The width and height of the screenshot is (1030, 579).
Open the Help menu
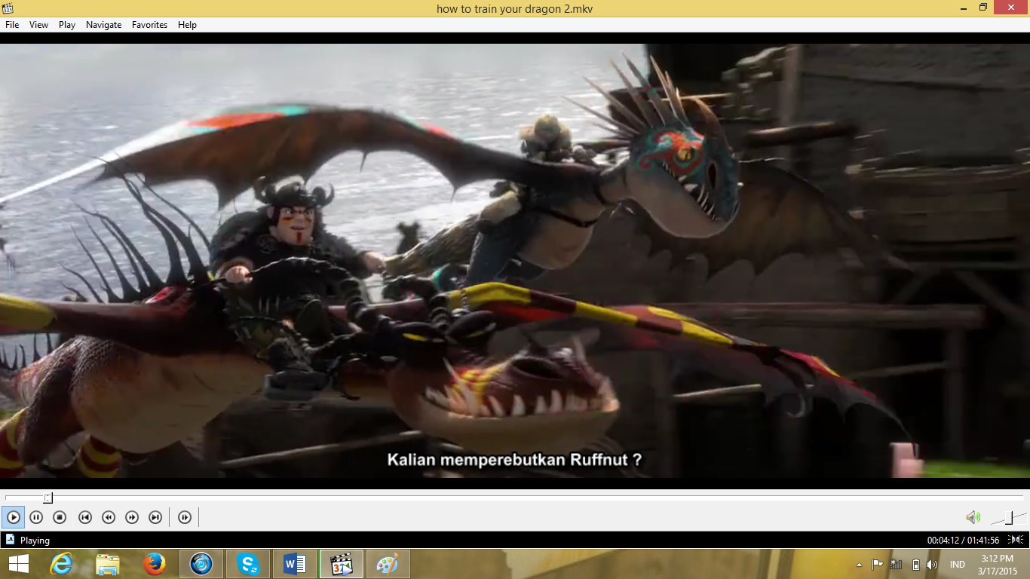pyautogui.click(x=187, y=25)
